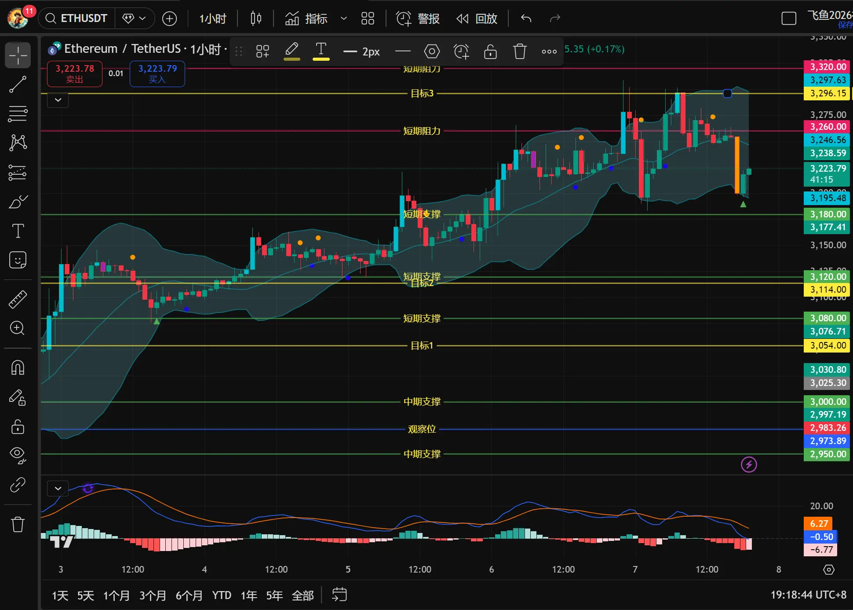Click the trash icon in floating toolbar

520,51
